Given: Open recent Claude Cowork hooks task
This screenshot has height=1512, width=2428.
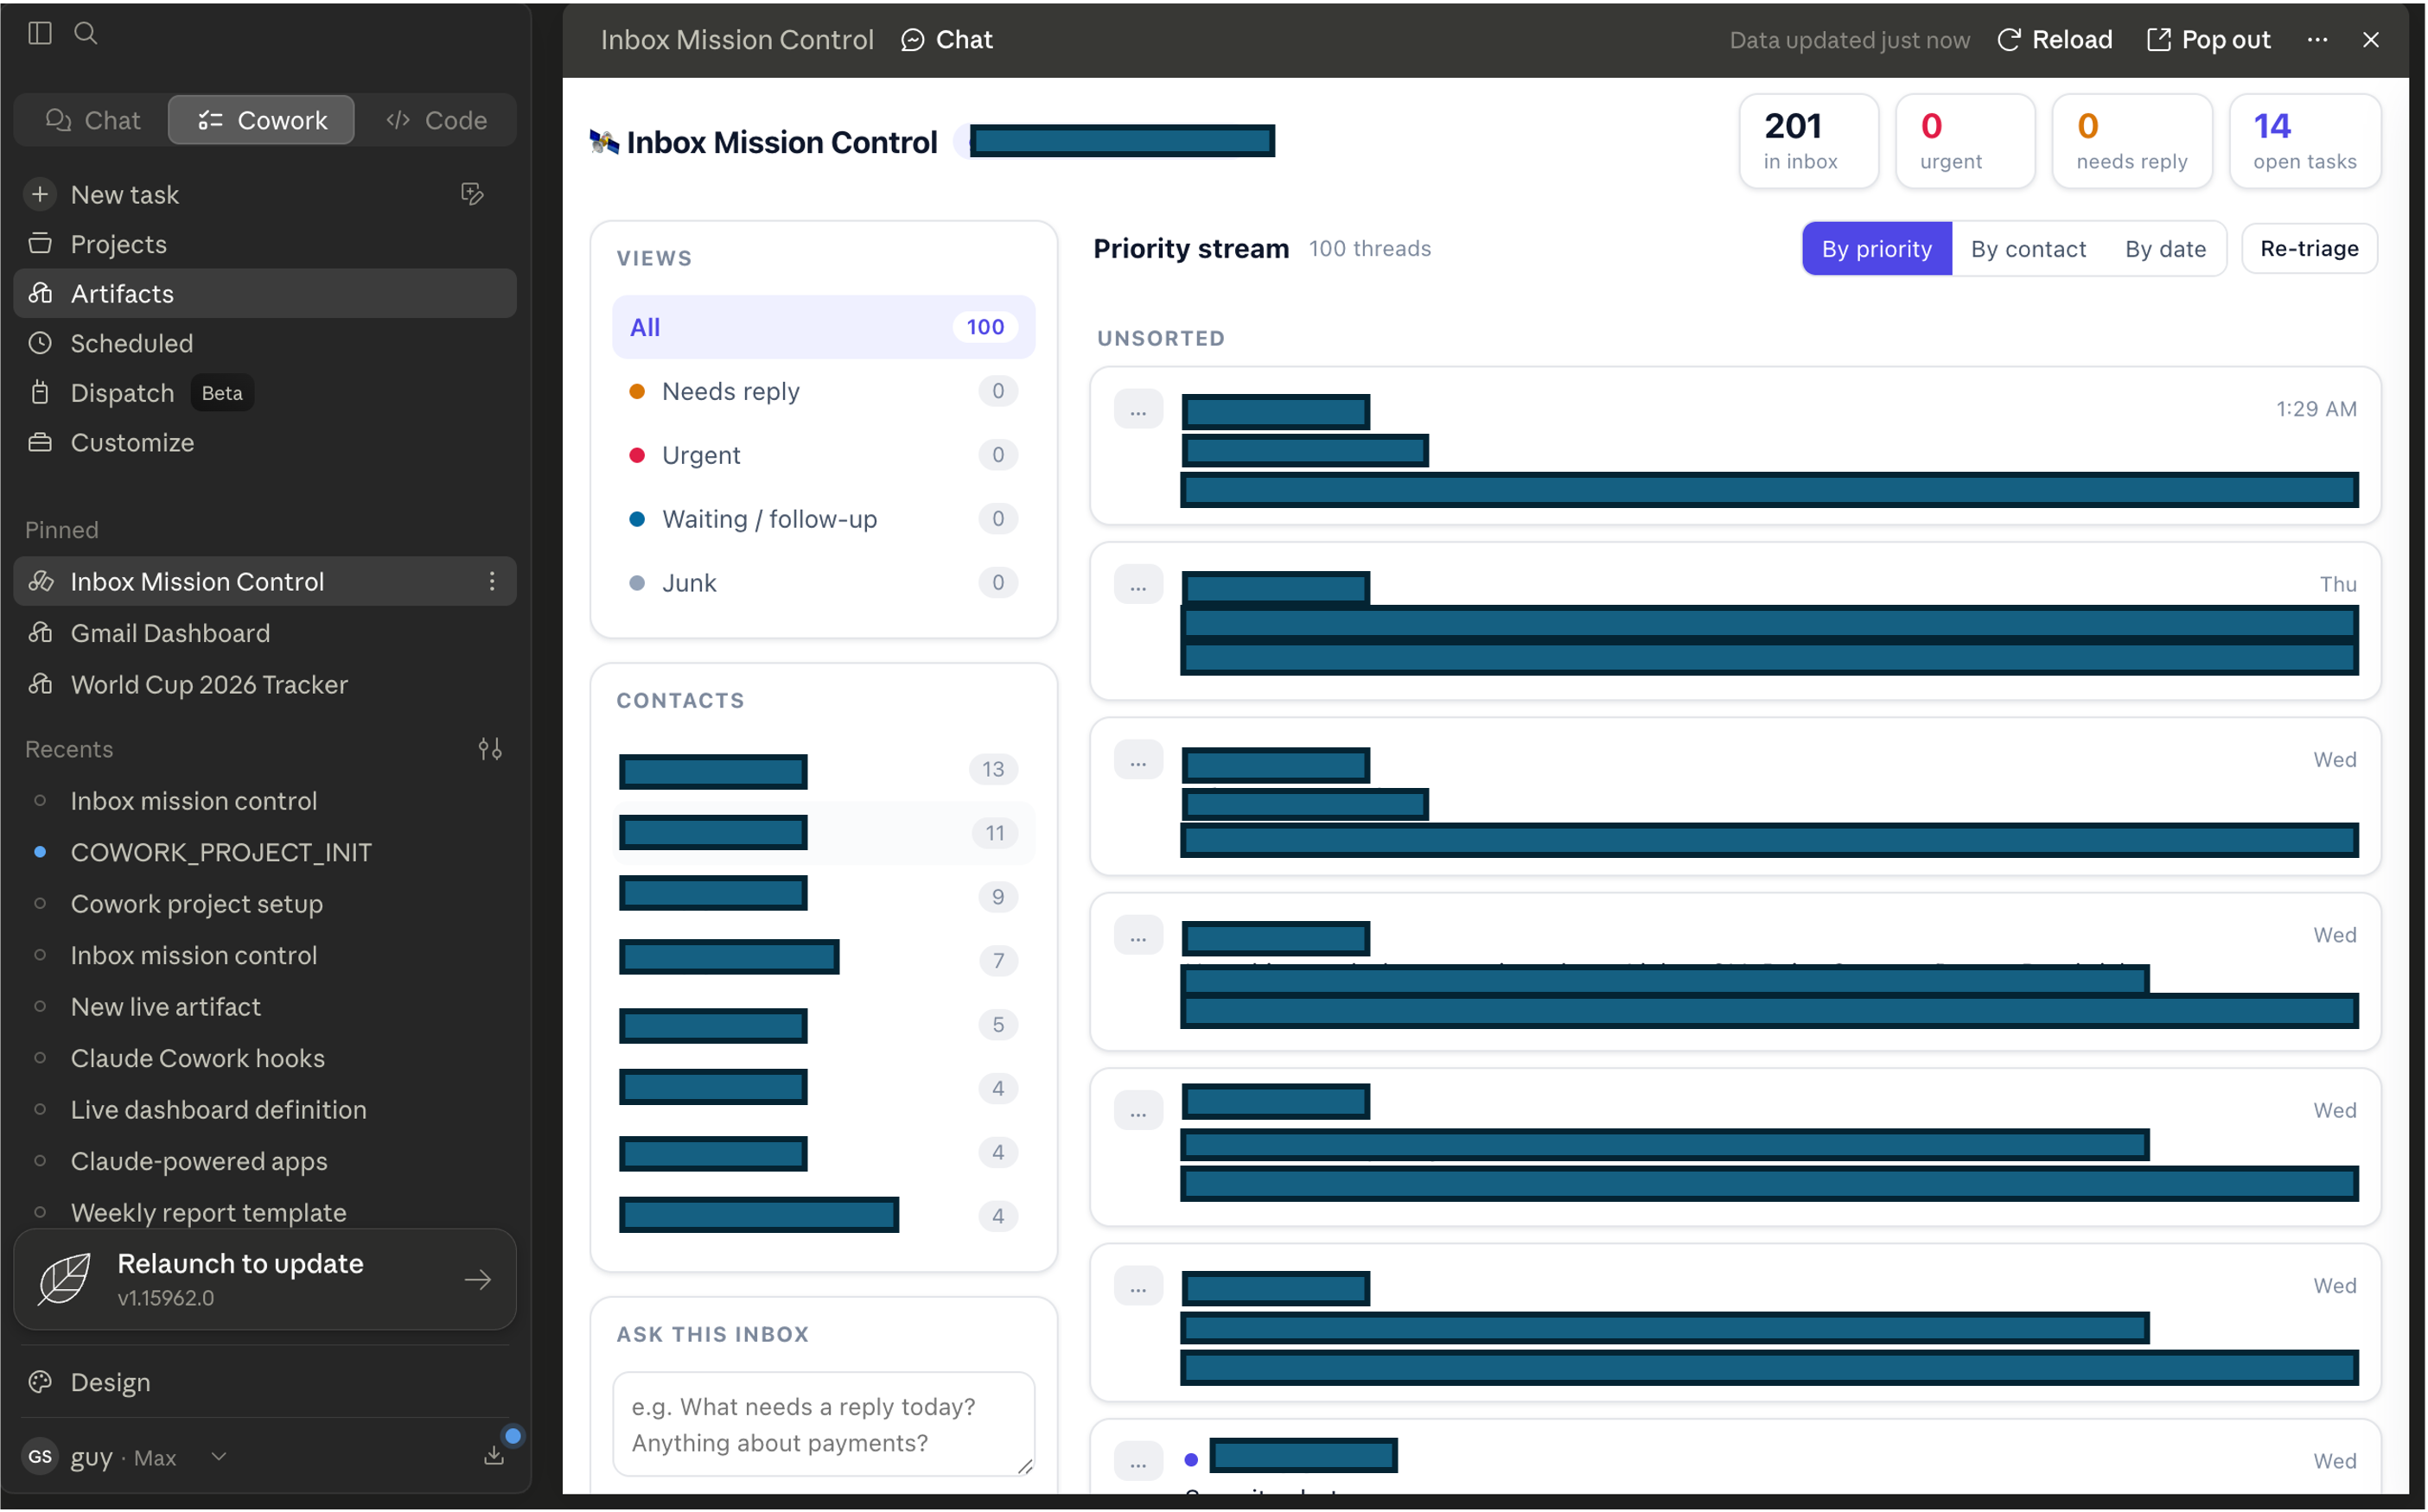Looking at the screenshot, I should (265, 1058).
